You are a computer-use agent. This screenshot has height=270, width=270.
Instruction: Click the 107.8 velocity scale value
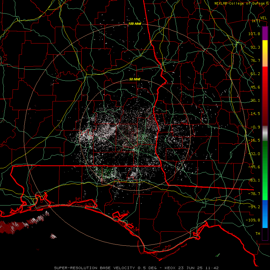(254, 34)
